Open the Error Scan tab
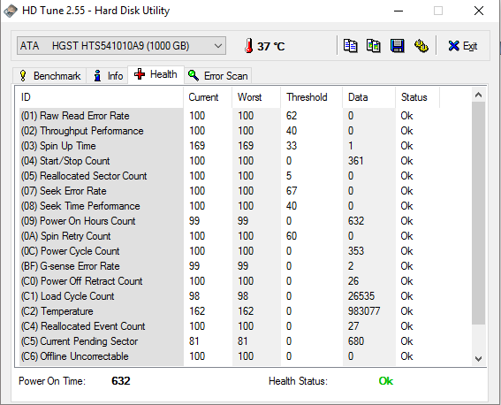 click(218, 76)
